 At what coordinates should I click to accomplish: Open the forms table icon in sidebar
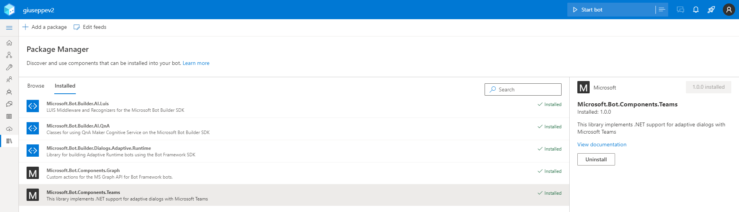click(9, 116)
